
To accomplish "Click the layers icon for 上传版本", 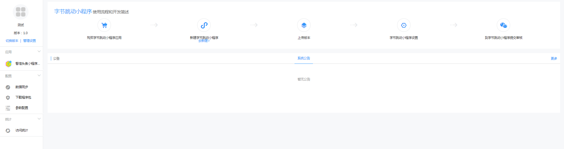I will point(304,25).
